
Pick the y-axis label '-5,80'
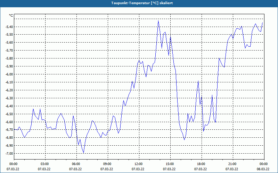(x=9, y=58)
